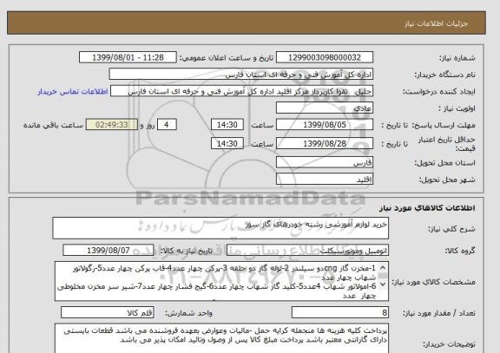Click the label تاریخ و ساعت اعلان عمومی
The height and width of the screenshot is (353, 500).
click(227, 58)
